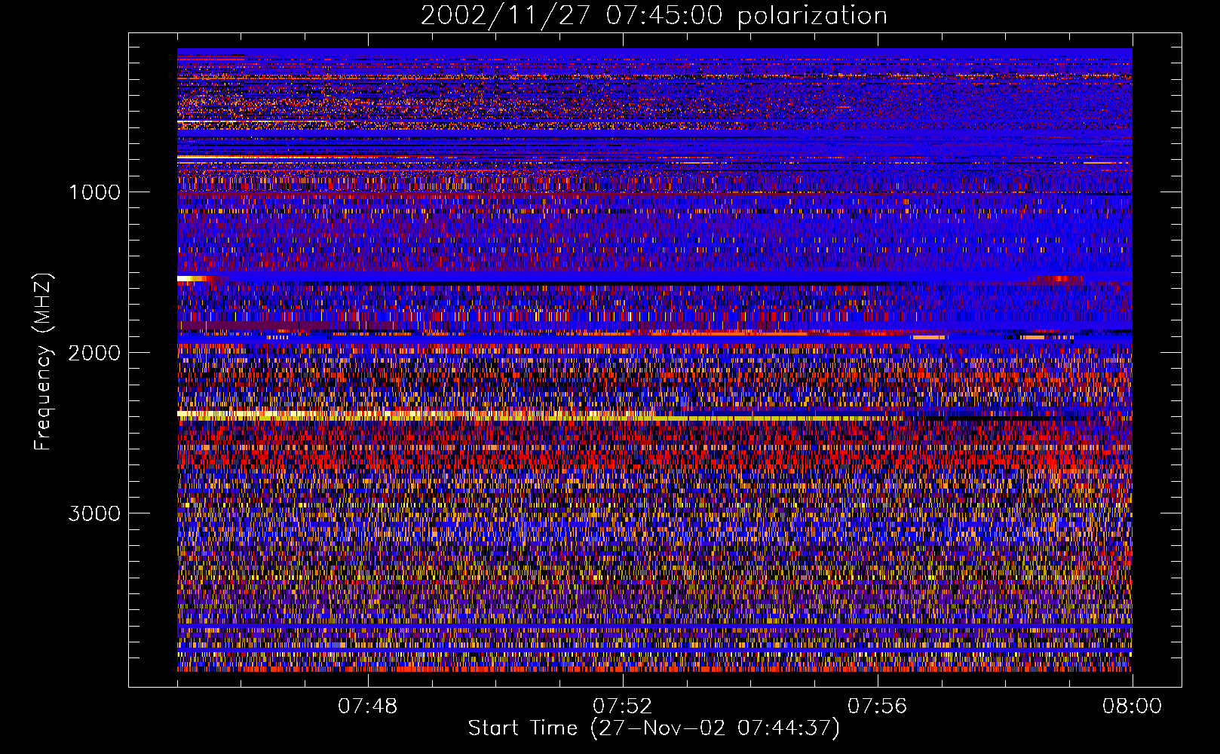Click the 08:00 time tick label
1220x754 pixels.
pyautogui.click(x=1132, y=706)
